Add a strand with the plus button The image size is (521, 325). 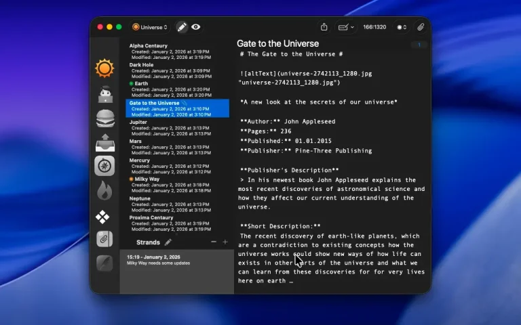[x=225, y=242]
